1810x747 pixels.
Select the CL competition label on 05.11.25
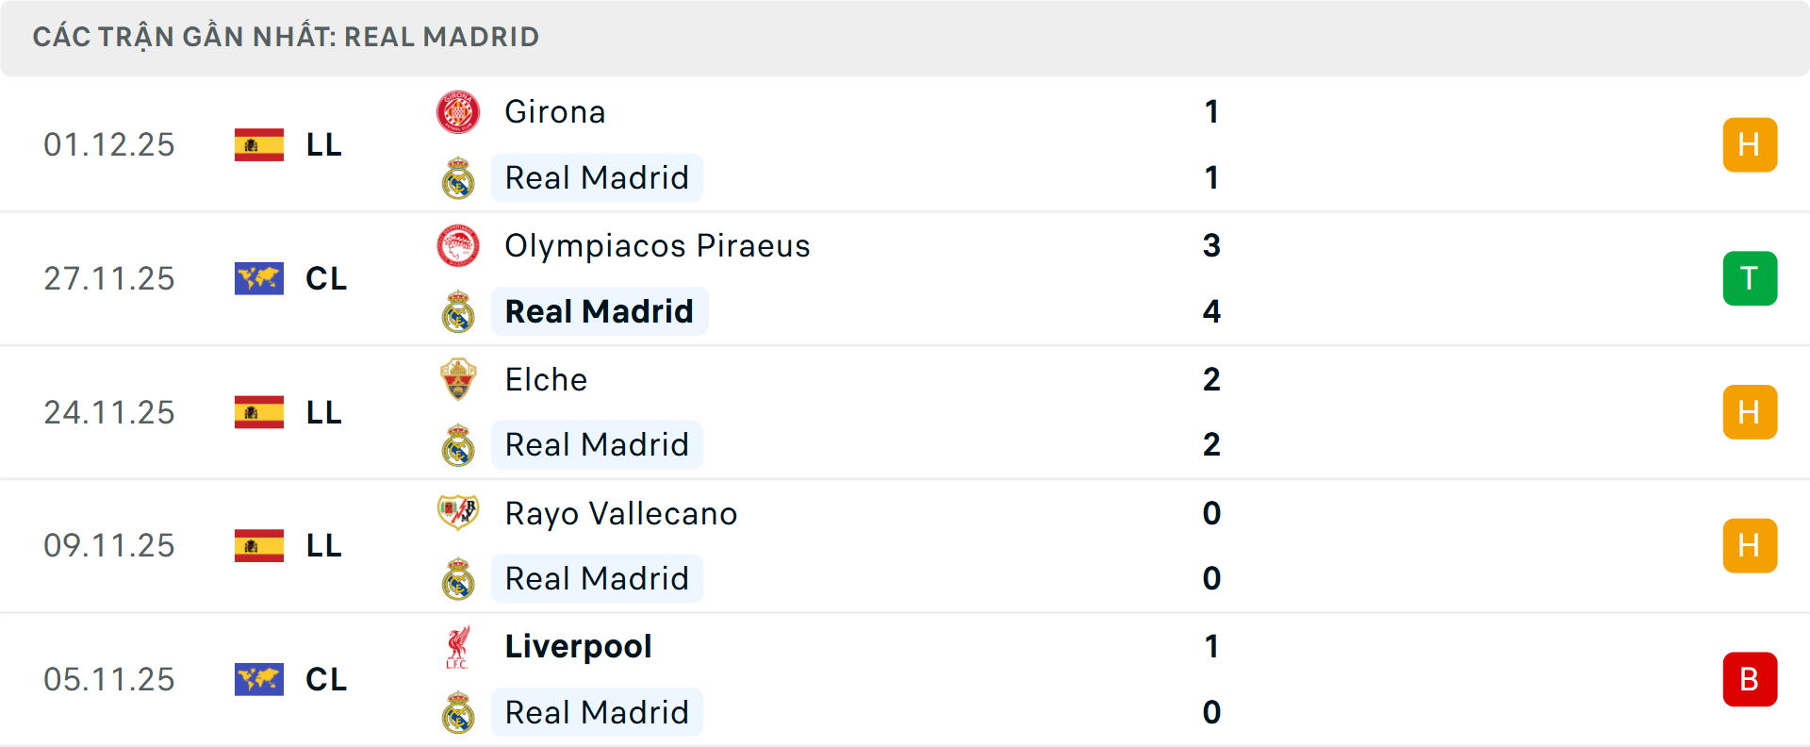pos(326,679)
